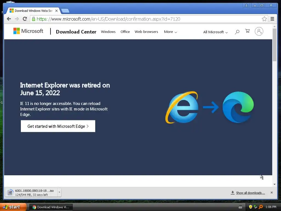Screen dimensions: 281x211
Task: Click the on-screen keyboard tray icon
Action: [x=240, y=207]
